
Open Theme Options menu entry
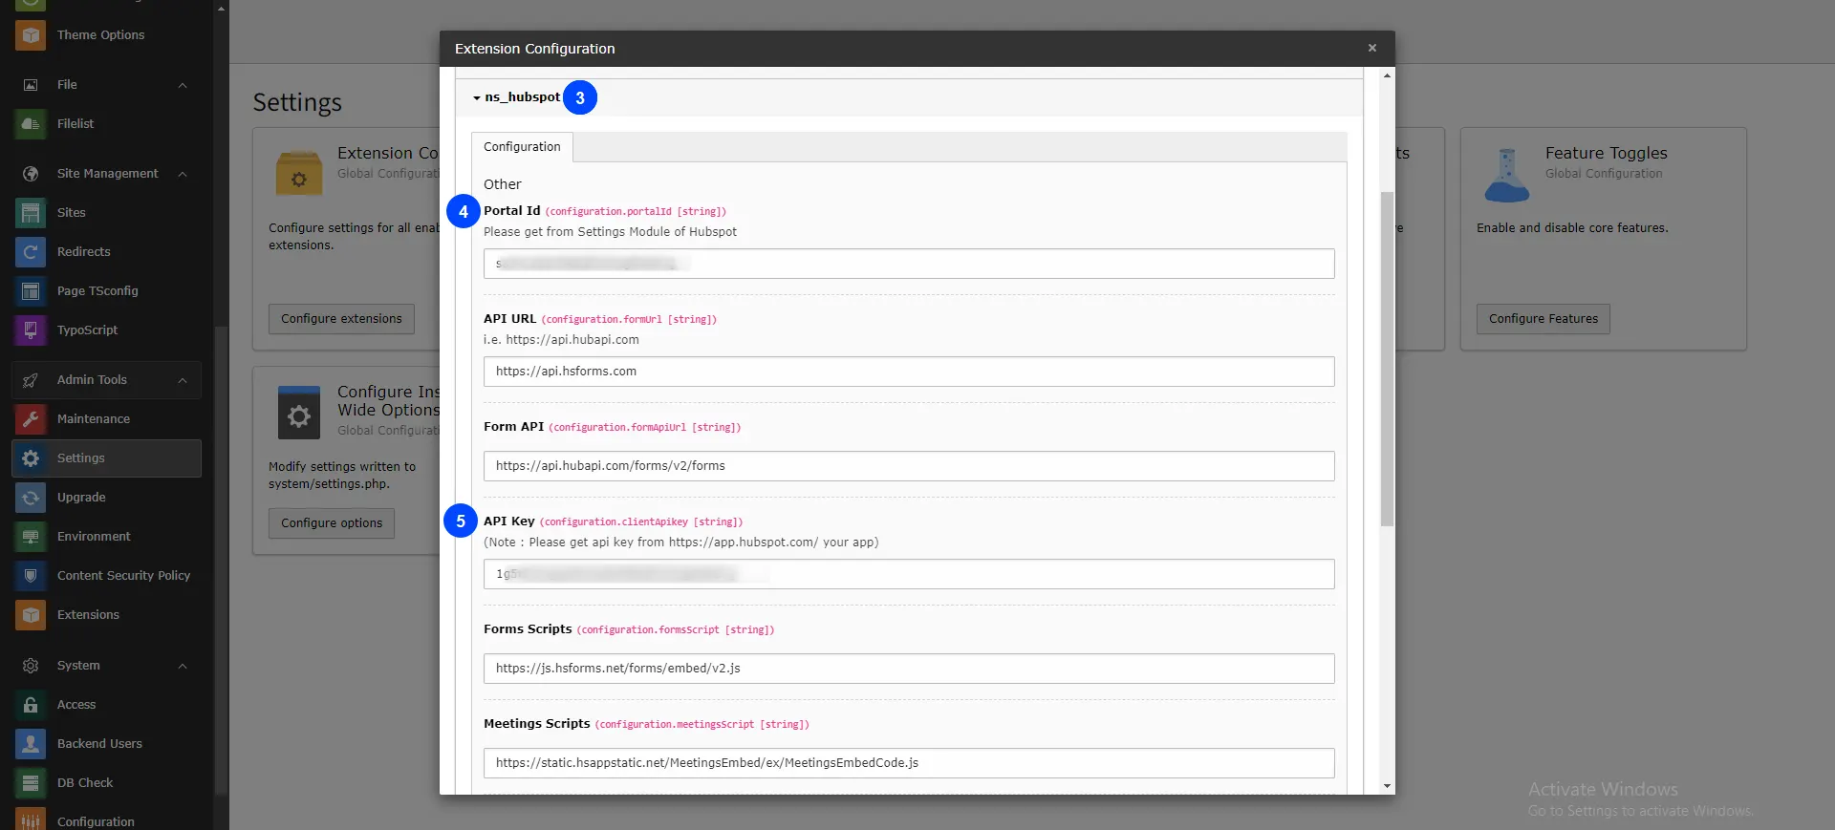(x=100, y=35)
